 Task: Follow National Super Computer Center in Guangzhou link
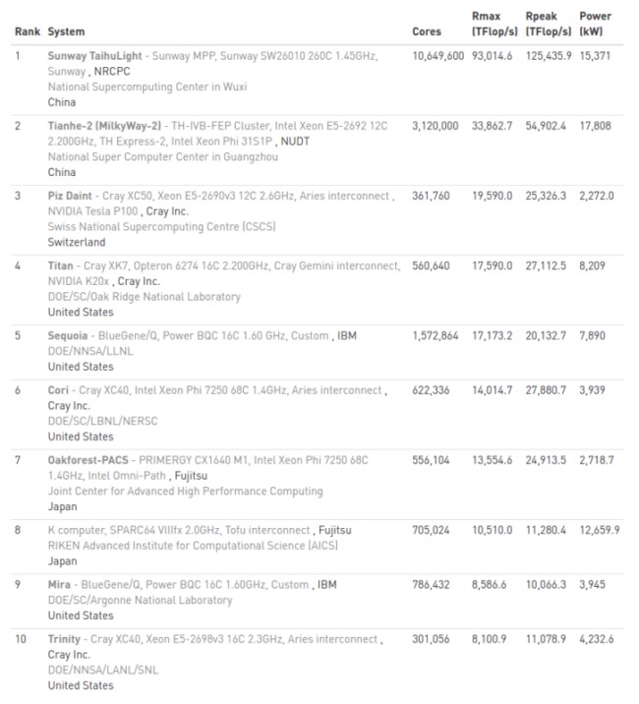(x=163, y=156)
